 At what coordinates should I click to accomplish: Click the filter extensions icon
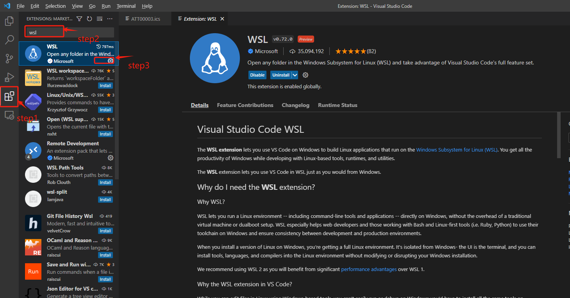pos(79,18)
